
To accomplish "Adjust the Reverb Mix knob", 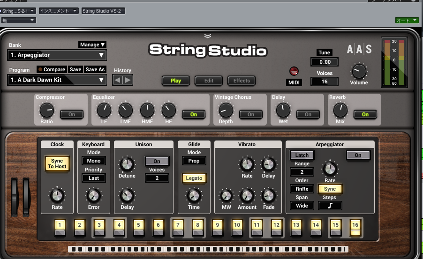I will point(340,110).
